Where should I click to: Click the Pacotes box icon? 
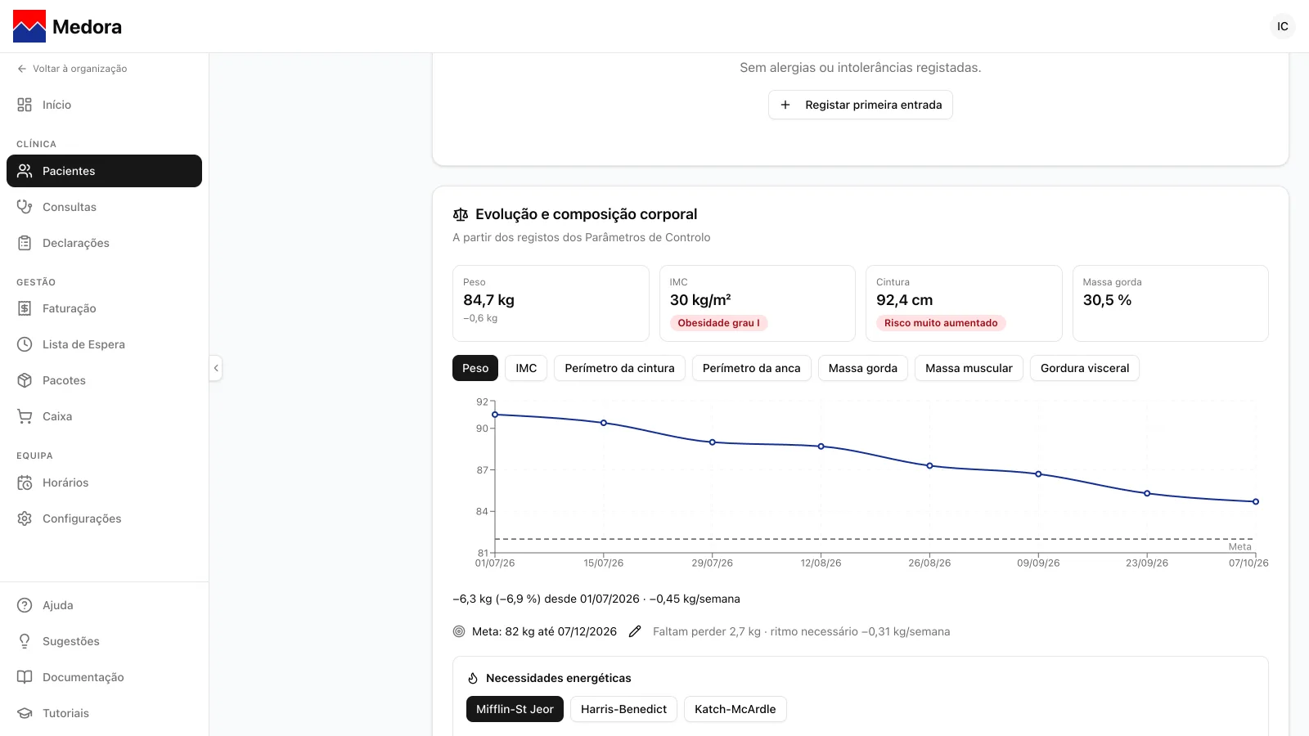(25, 380)
